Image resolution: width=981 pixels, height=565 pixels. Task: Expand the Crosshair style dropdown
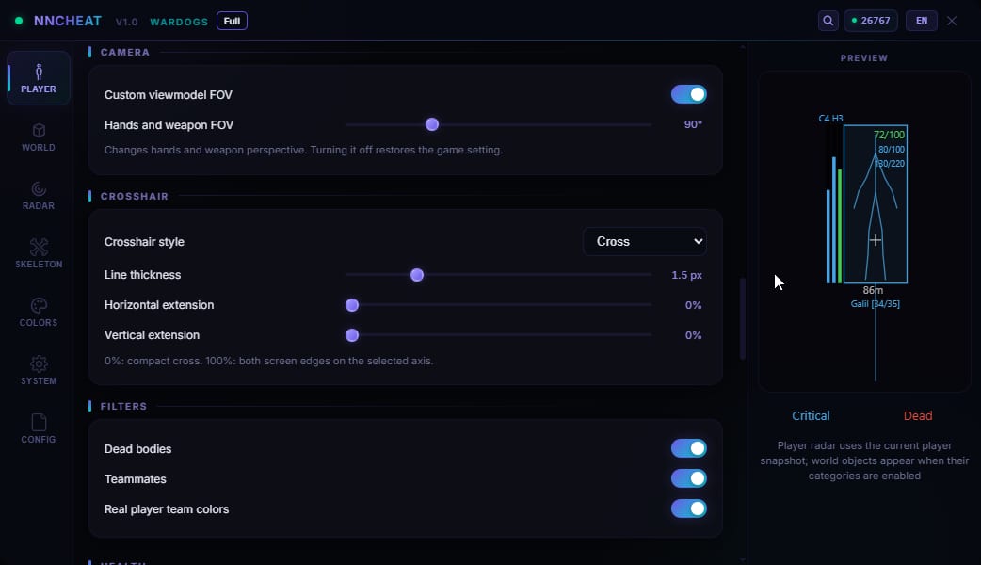pyautogui.click(x=644, y=241)
